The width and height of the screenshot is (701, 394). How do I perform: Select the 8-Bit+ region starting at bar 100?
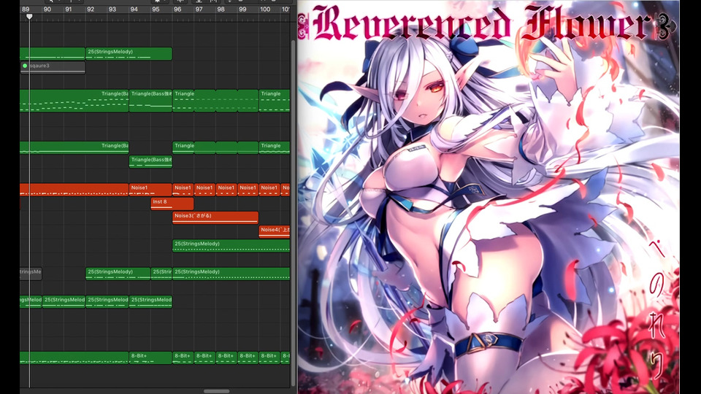[x=269, y=358]
